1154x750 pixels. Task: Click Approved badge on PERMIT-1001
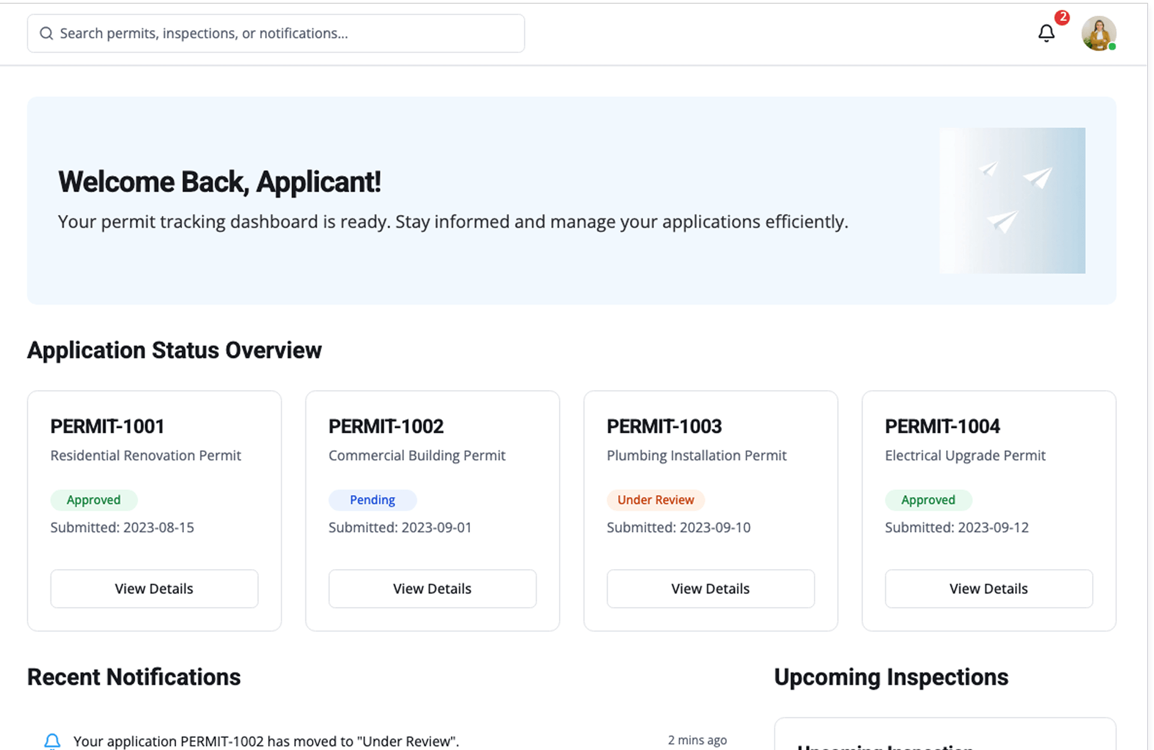point(94,499)
